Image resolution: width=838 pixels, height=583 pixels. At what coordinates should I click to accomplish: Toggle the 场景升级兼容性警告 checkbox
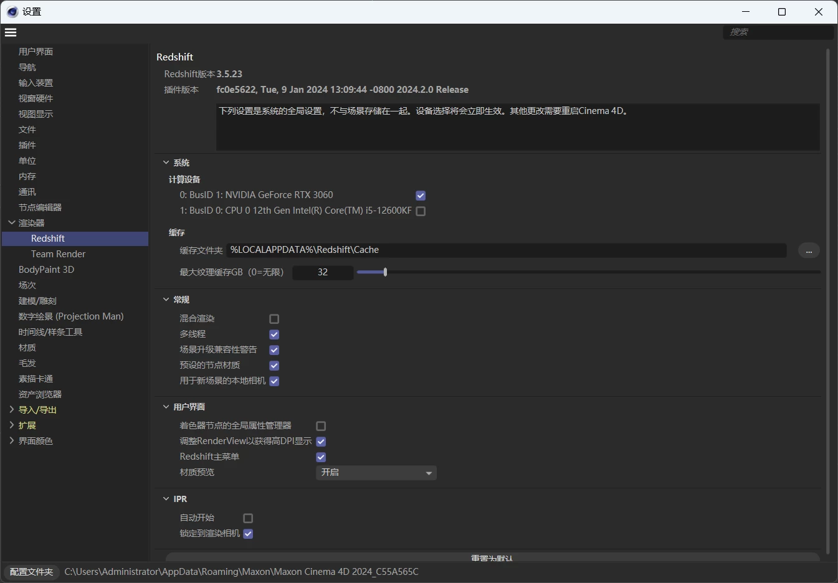274,350
